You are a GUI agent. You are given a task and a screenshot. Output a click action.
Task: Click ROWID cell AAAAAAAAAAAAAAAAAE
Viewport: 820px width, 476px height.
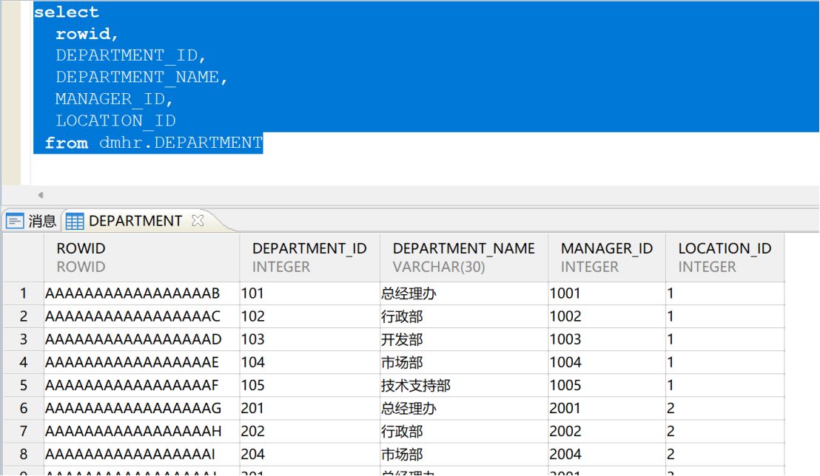[141, 363]
